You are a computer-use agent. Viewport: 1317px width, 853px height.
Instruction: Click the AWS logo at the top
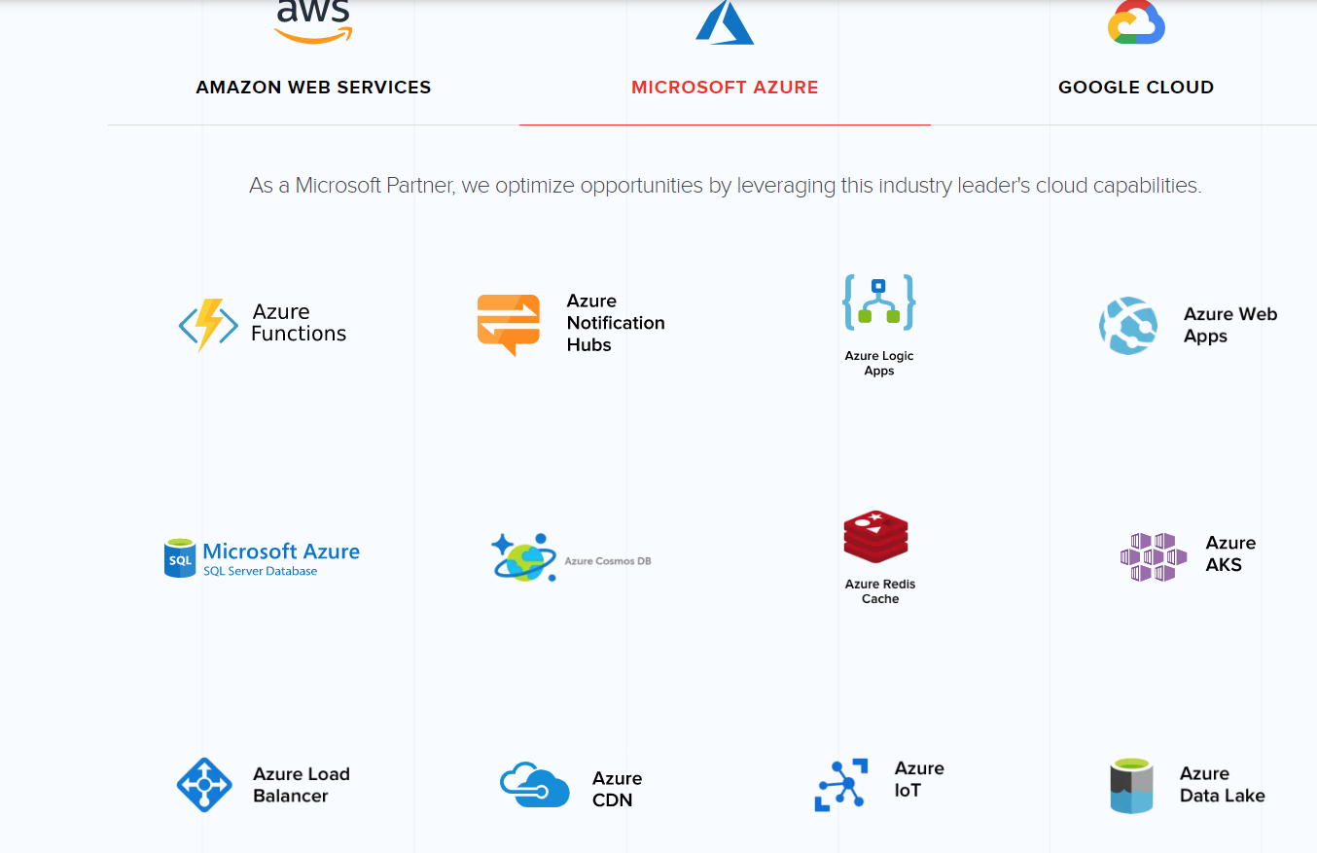313,21
